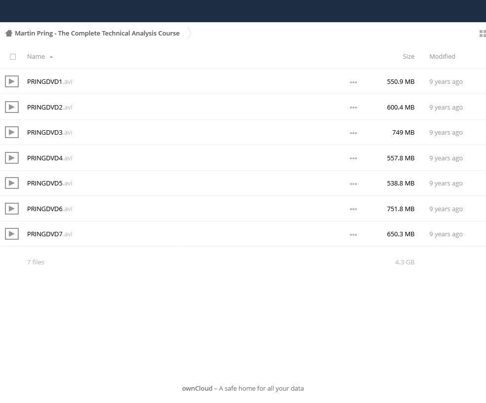This screenshot has height=403, width=486.
Task: Open the more-actions menu for PRINGDVD6.avi
Action: tap(353, 210)
